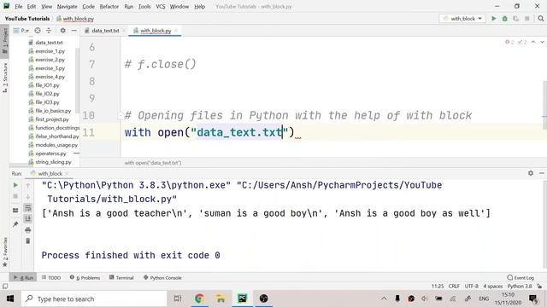Close the data_text.txt editor tab
The width and height of the screenshot is (547, 307).
point(123,31)
